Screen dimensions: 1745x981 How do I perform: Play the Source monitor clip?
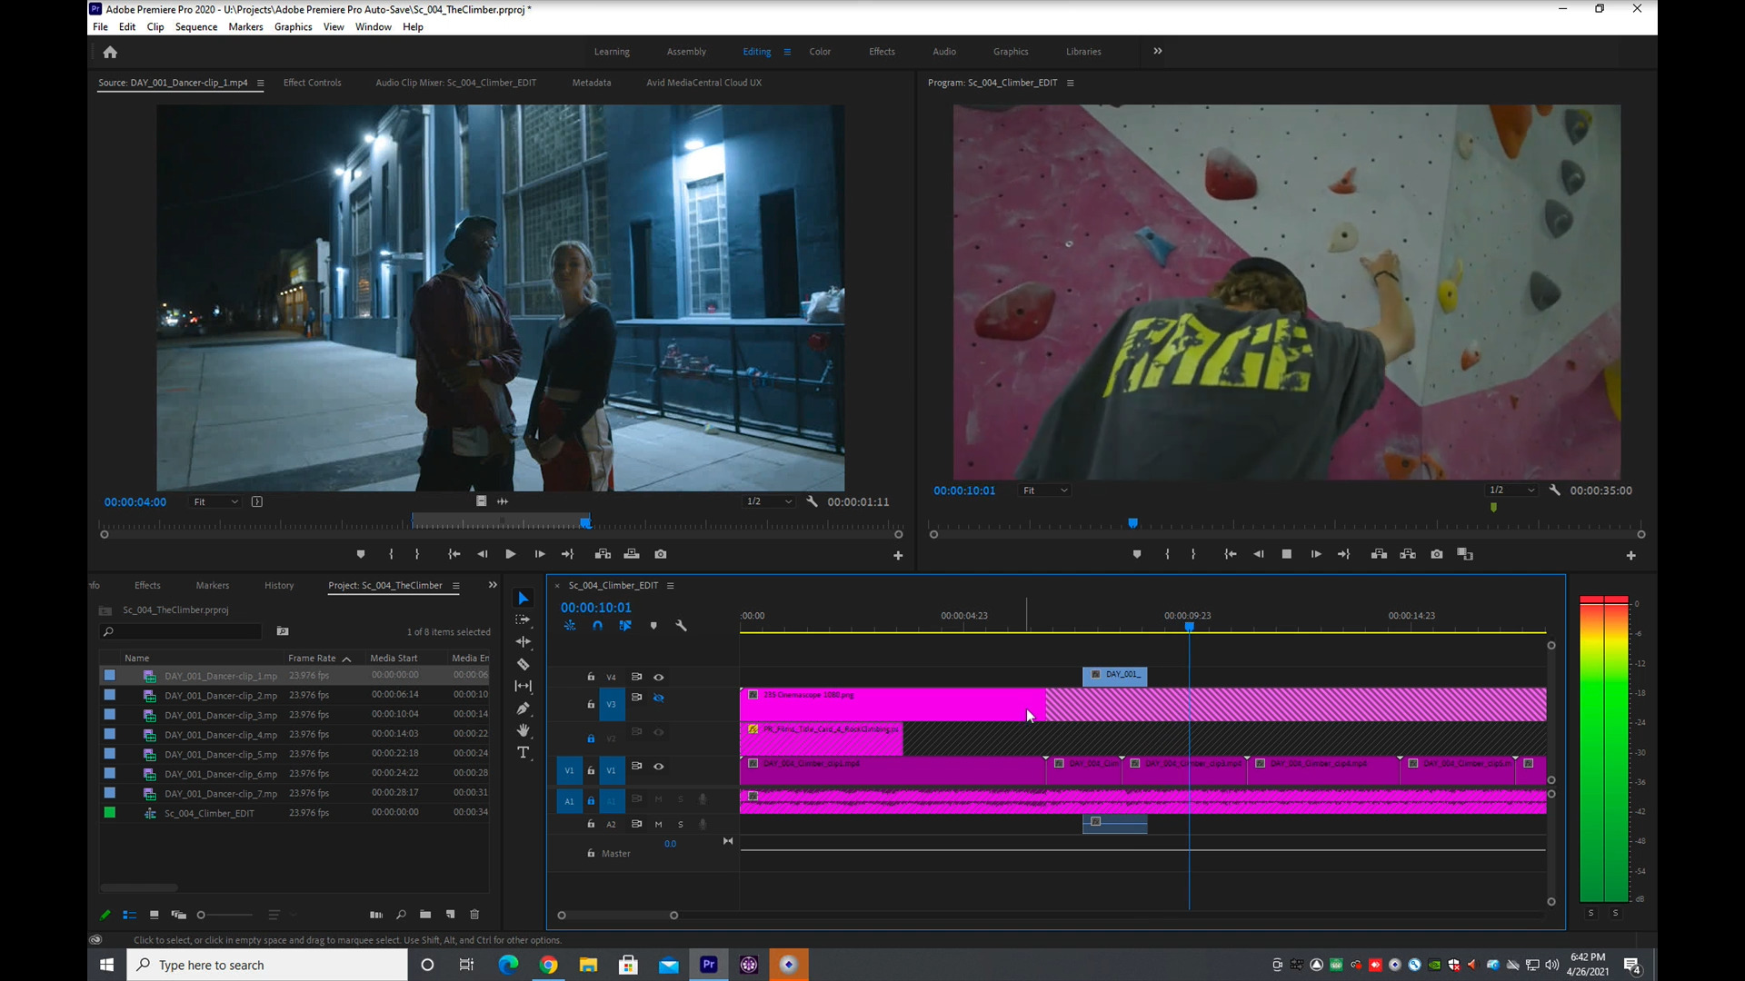click(x=511, y=554)
